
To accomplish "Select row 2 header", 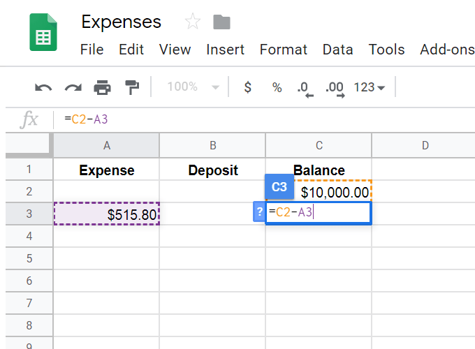I will 29,192.
